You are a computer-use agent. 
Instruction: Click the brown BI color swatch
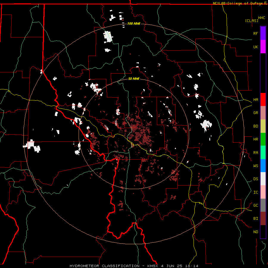pyautogui.click(x=263, y=219)
